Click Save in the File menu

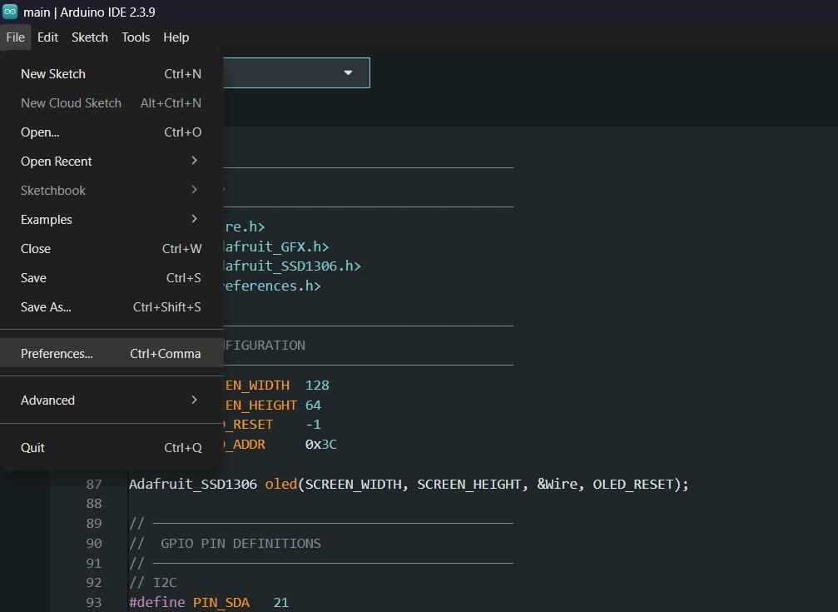[112, 277]
